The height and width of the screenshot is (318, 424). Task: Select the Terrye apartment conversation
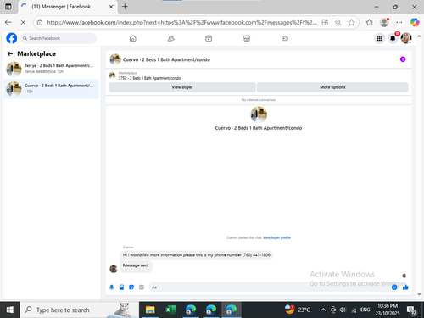51,69
